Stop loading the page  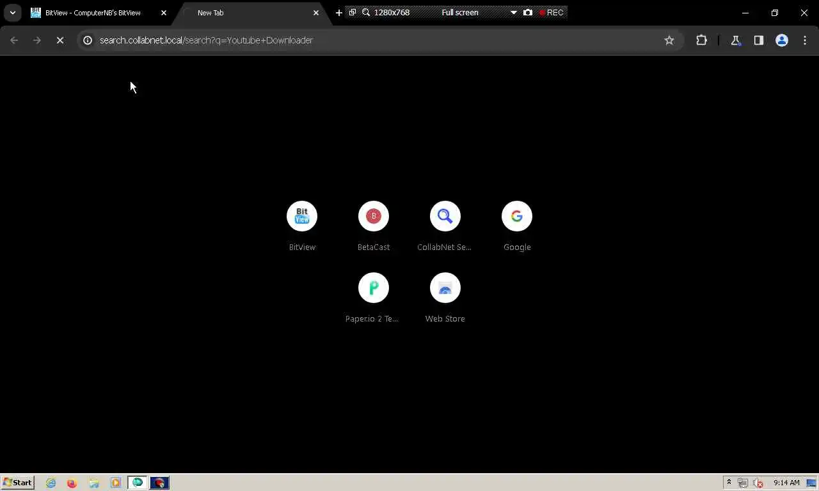click(x=60, y=40)
